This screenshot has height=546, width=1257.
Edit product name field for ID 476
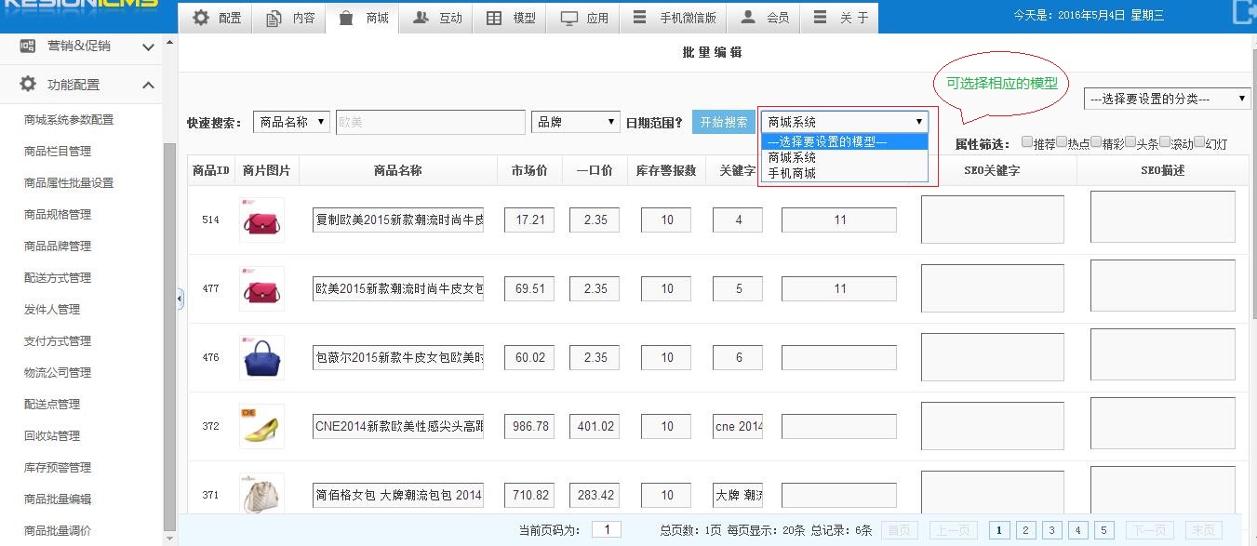[x=398, y=357]
